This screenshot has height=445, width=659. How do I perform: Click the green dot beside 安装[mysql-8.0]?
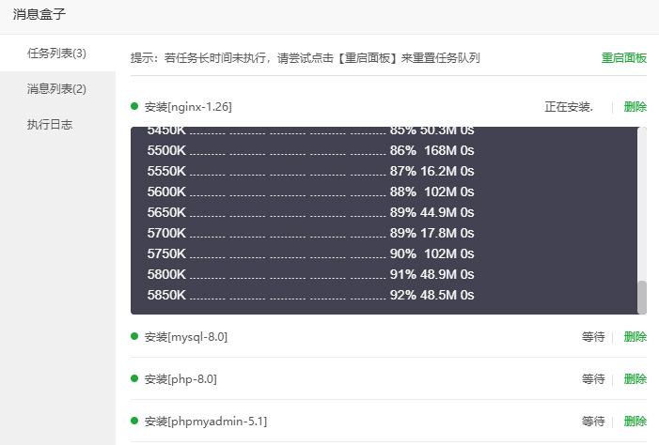click(134, 336)
